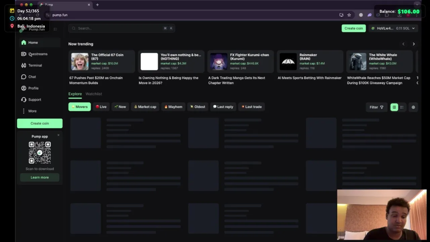Show previous trending coins arrow

point(403,44)
